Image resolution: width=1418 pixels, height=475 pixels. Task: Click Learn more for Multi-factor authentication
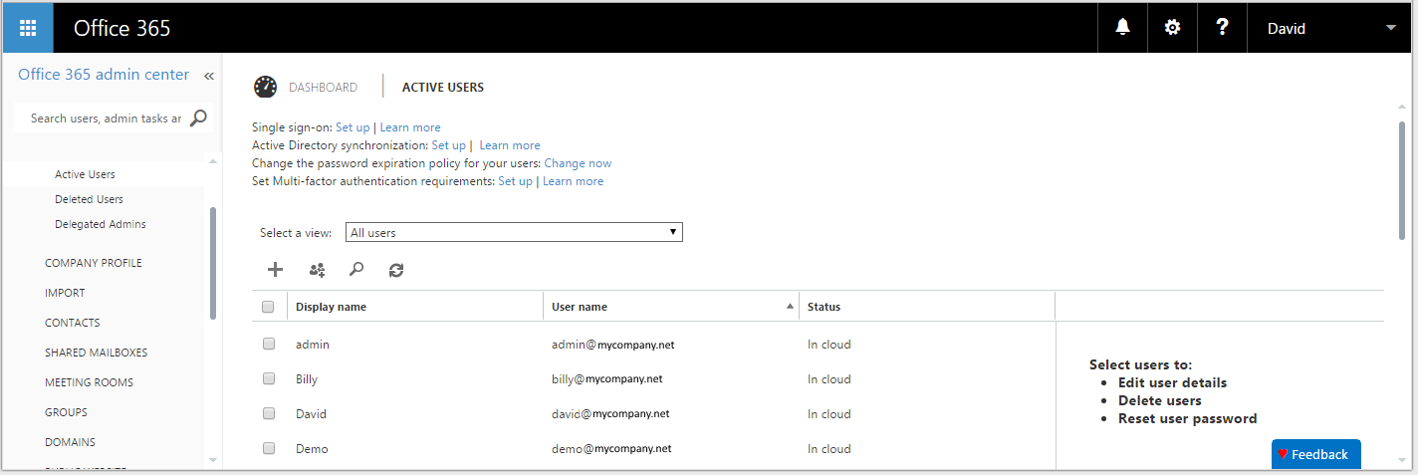tap(573, 181)
